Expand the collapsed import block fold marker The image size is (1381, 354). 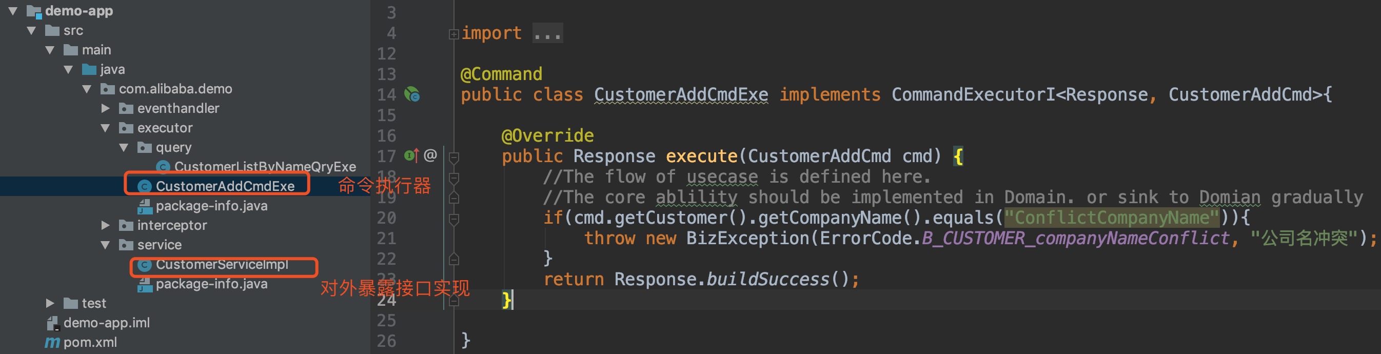pyautogui.click(x=453, y=34)
